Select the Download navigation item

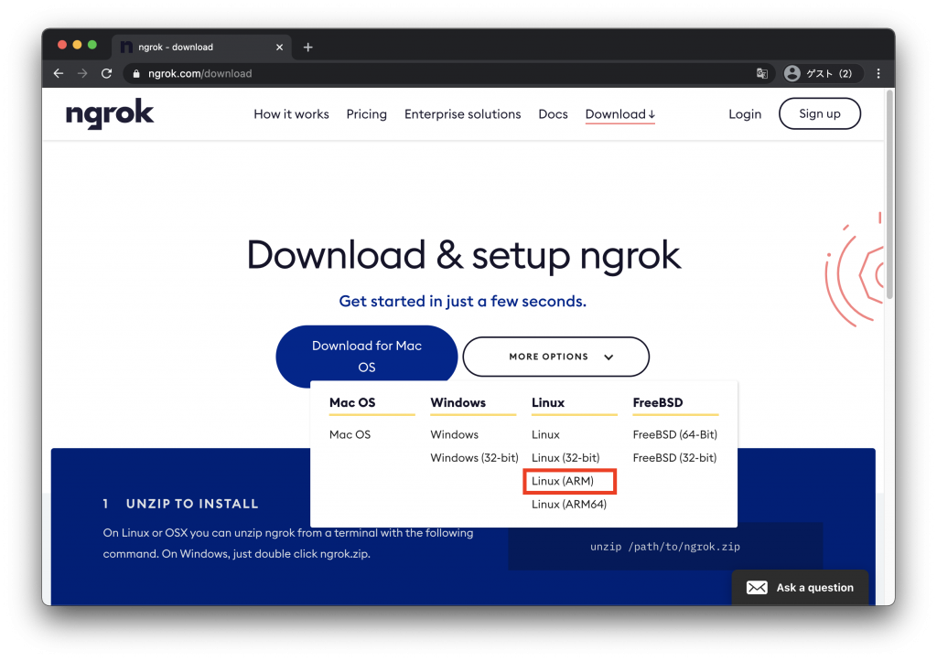click(x=620, y=114)
